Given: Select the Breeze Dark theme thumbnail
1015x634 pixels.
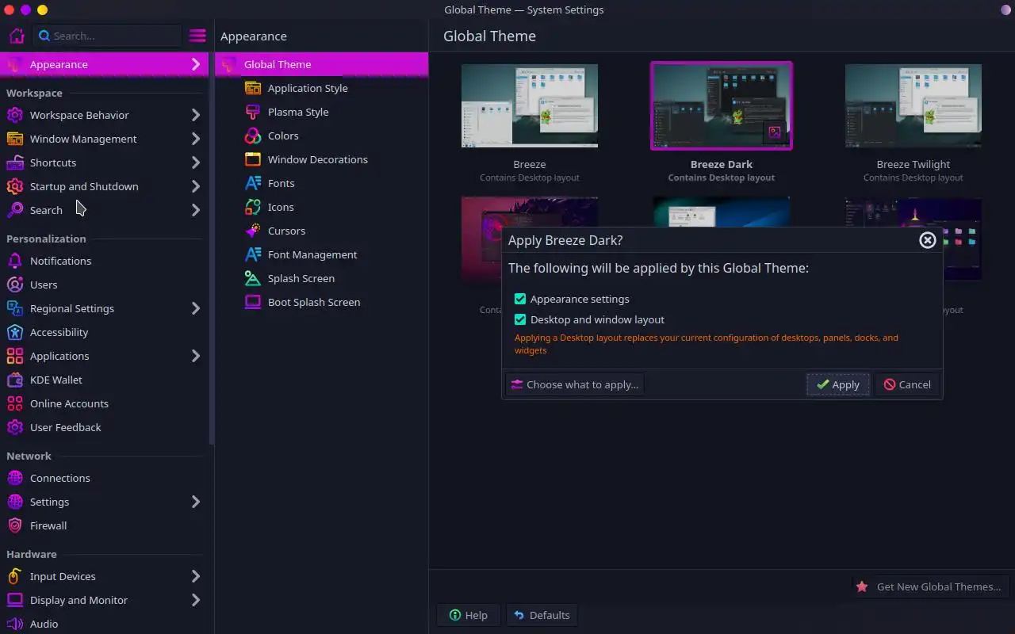Looking at the screenshot, I should pyautogui.click(x=722, y=106).
